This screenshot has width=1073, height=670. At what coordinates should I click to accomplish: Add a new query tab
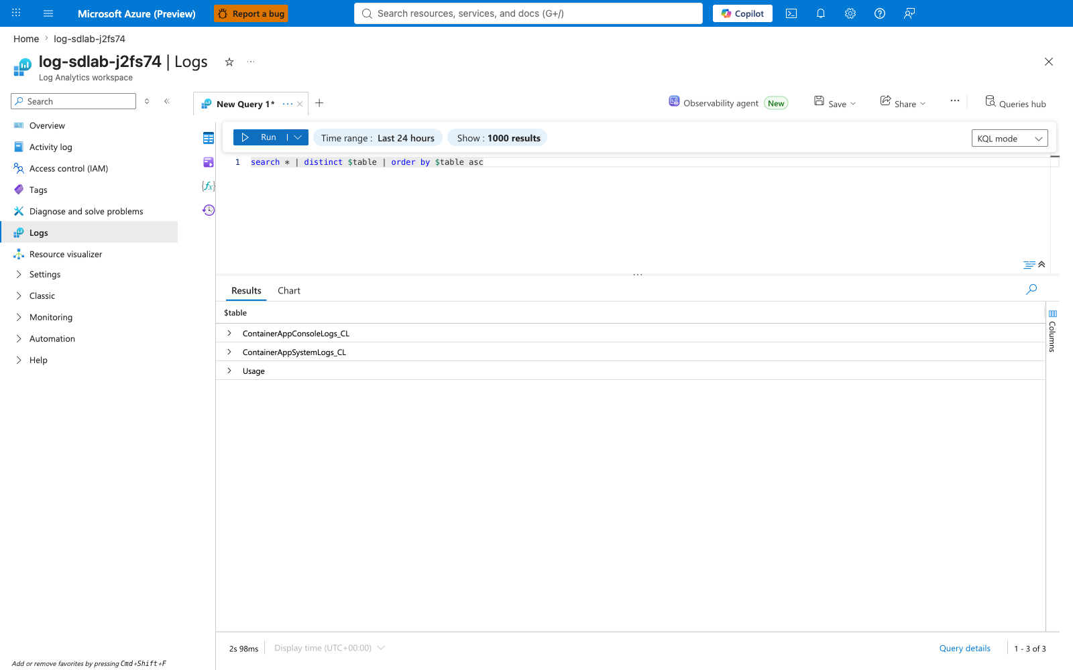click(319, 103)
